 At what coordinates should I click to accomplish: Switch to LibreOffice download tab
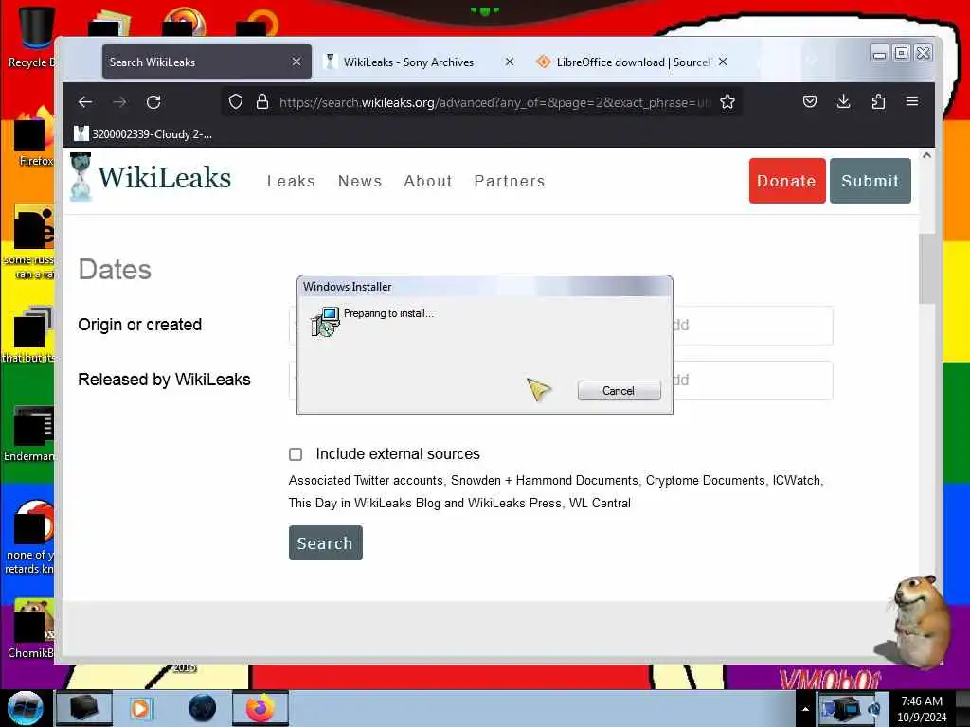[x=623, y=62]
